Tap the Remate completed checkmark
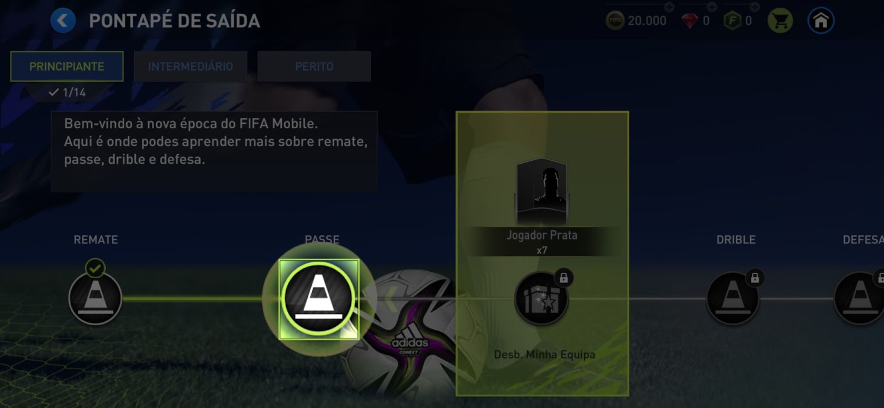Image resolution: width=884 pixels, height=408 pixels. (x=95, y=269)
